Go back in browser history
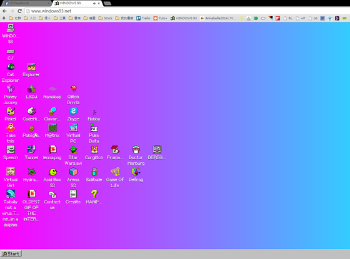This screenshot has width=350, height=259. coord(4,11)
